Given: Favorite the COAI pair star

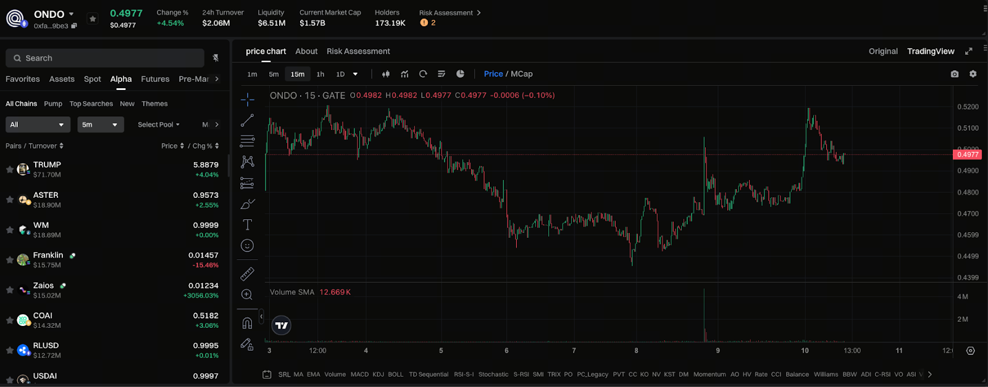Looking at the screenshot, I should (x=10, y=320).
